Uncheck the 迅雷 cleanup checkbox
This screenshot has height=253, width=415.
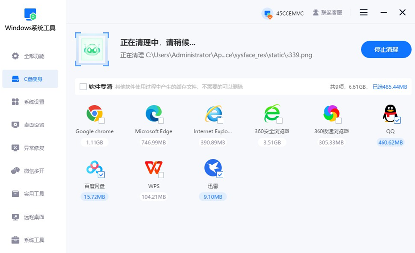pyautogui.click(x=220, y=175)
